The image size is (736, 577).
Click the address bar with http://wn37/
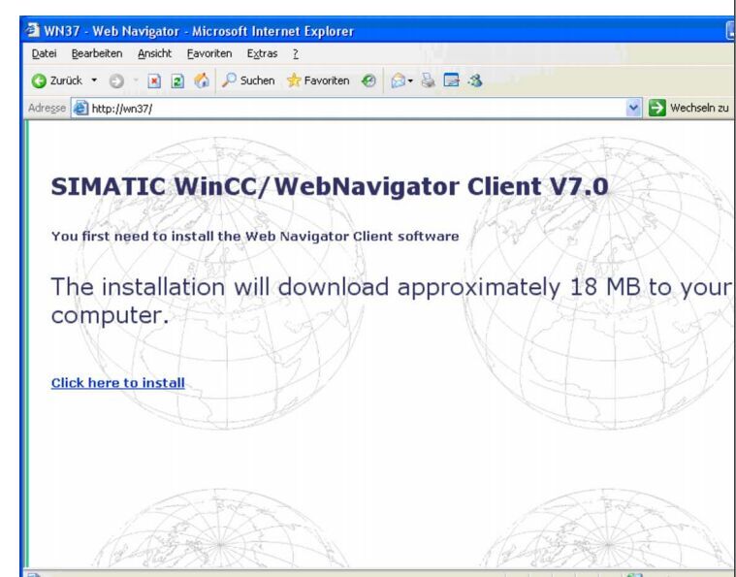pyautogui.click(x=356, y=109)
